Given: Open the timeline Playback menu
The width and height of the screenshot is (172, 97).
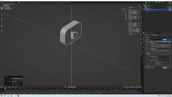Looking at the screenshot, I should [5, 87].
